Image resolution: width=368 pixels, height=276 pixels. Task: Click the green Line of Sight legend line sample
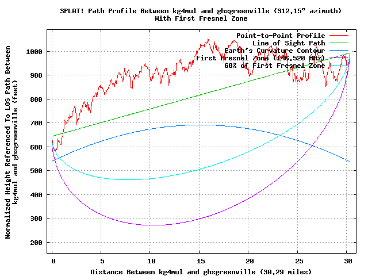tap(339, 43)
